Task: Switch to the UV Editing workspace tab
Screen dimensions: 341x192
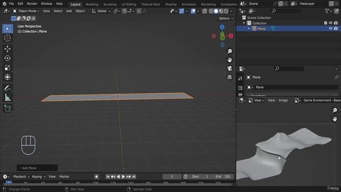Action: [x=129, y=4]
